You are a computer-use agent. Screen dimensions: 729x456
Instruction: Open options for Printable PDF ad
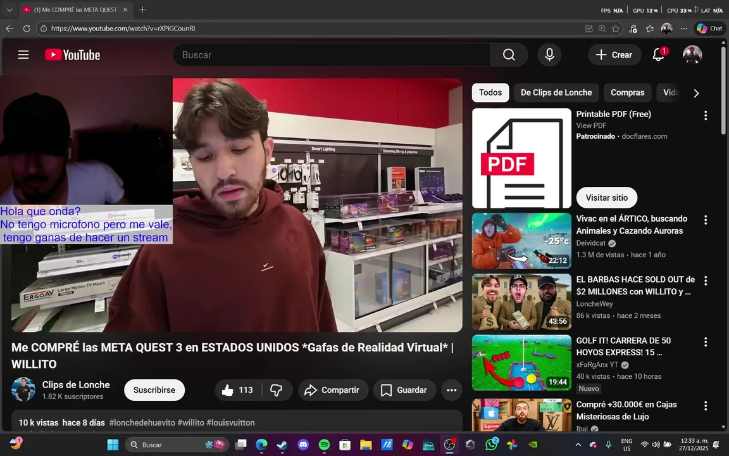[706, 115]
